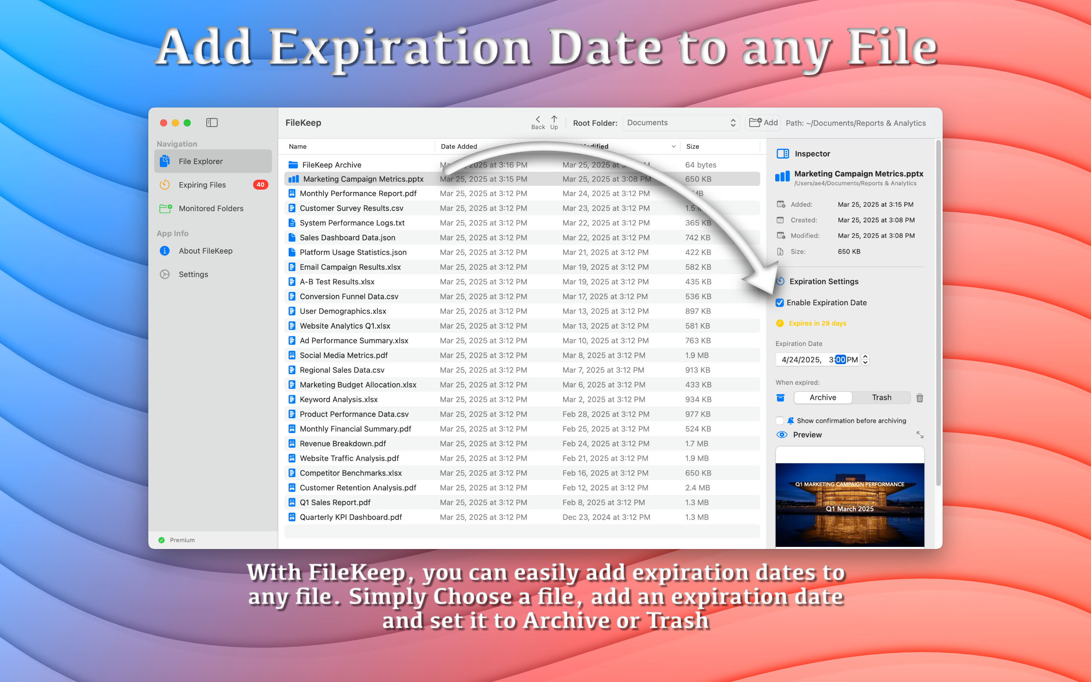Image resolution: width=1091 pixels, height=682 pixels.
Task: Select User Demographics.xlsx
Action: coord(522,311)
